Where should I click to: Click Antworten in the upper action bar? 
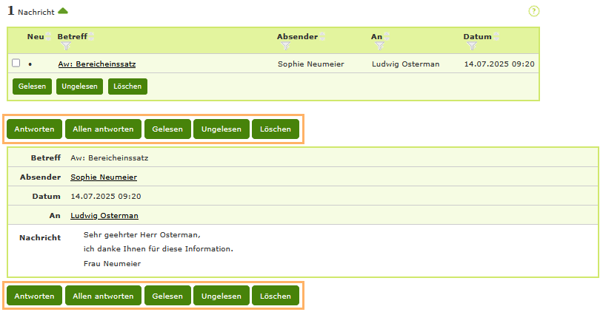coord(34,129)
